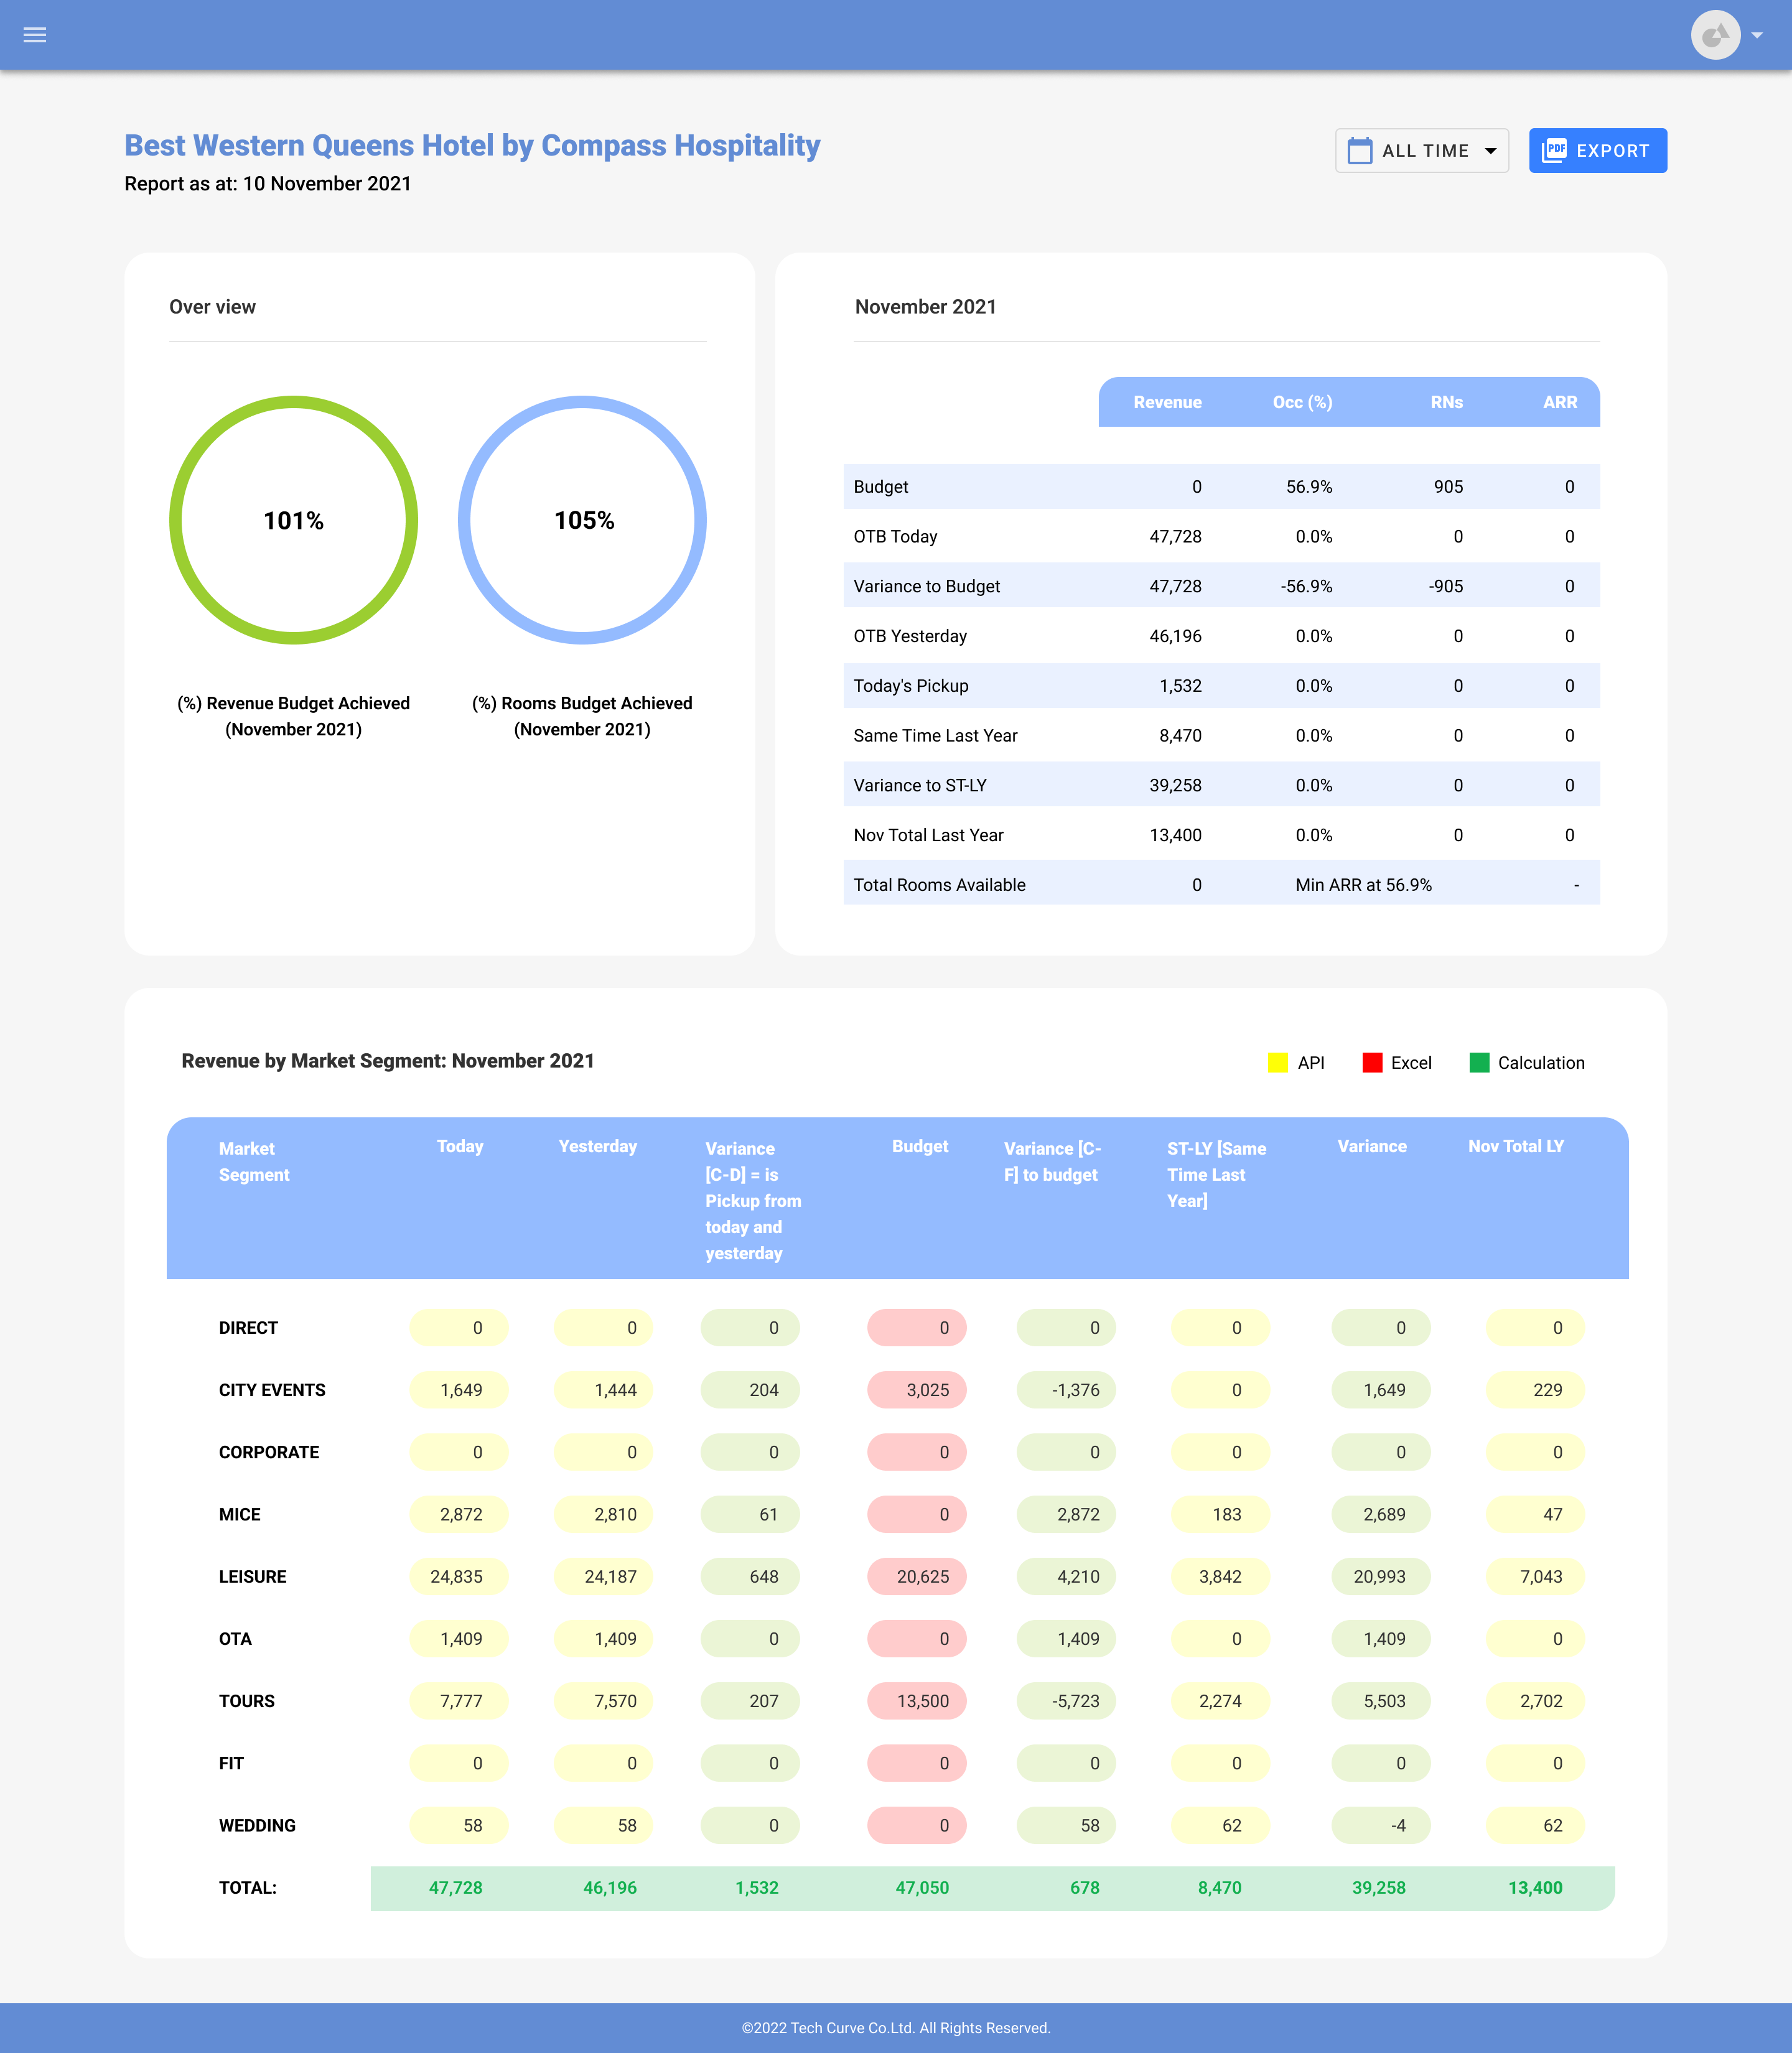Screen dimensions: 1792x2053
Task: Click the user avatar icon
Action: 1715,35
